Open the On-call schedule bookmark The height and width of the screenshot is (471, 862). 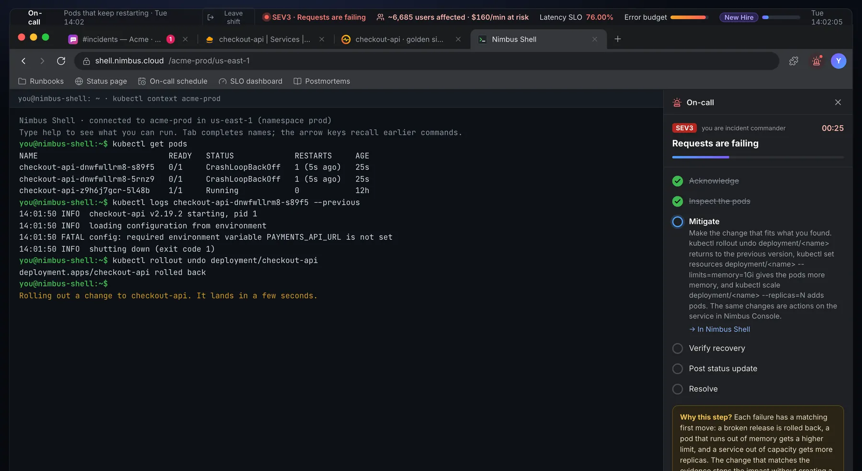(173, 81)
